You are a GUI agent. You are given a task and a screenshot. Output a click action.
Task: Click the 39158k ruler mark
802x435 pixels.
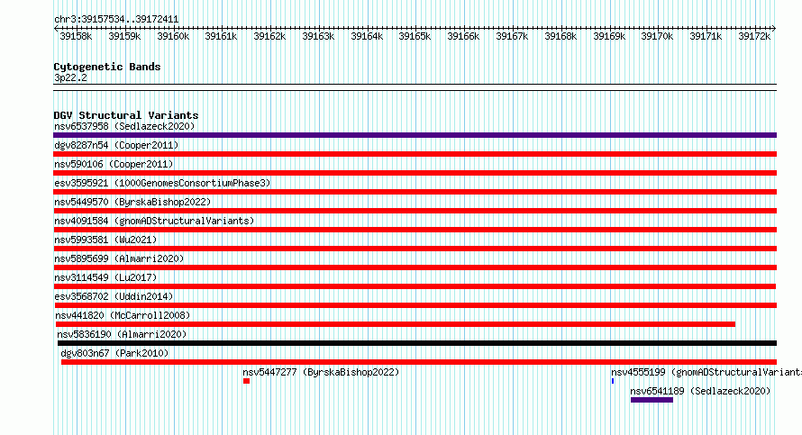point(76,36)
